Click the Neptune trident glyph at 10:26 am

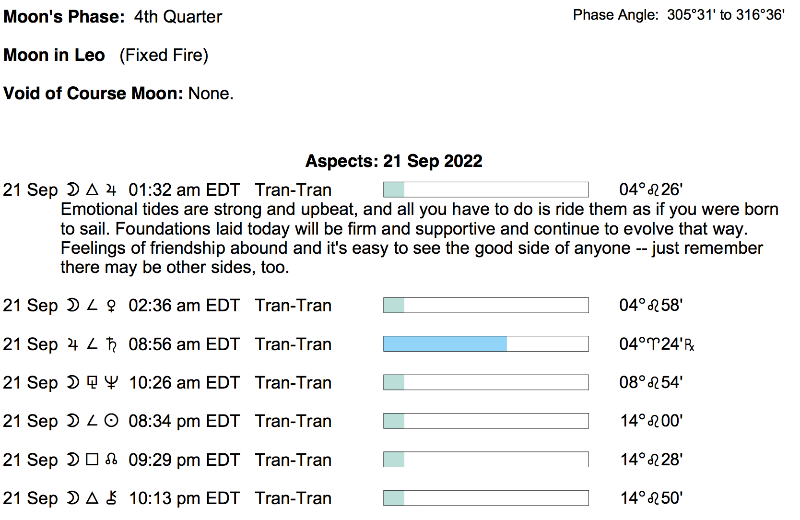pyautogui.click(x=111, y=383)
